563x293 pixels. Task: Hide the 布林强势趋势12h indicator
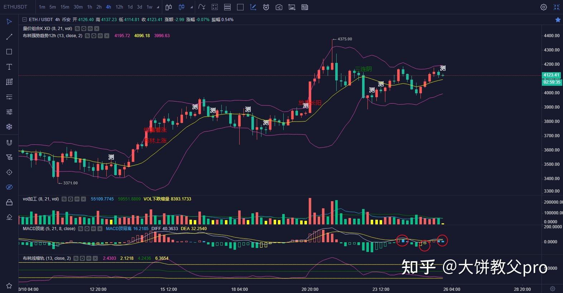(x=87, y=36)
